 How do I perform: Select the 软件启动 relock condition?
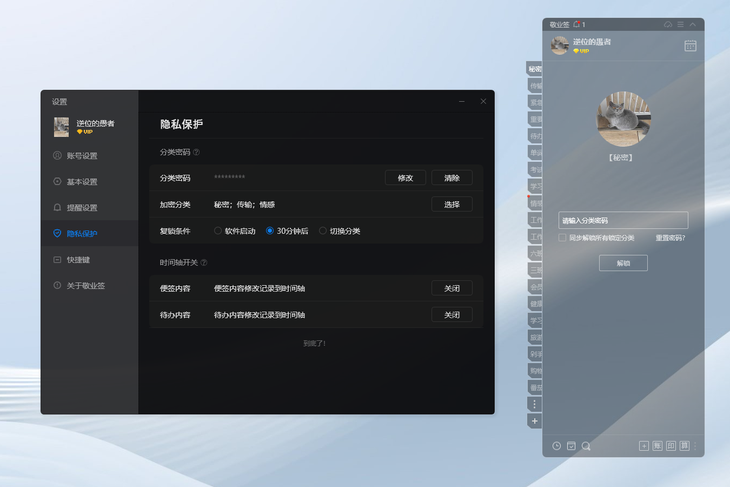pos(218,231)
